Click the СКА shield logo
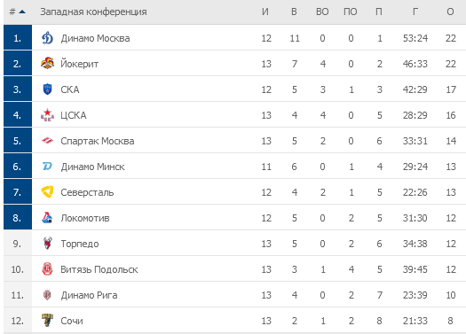The image size is (466, 334). tap(47, 89)
